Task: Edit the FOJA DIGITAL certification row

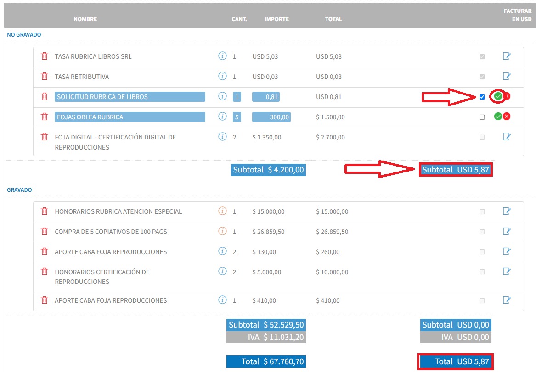Action: coord(507,137)
